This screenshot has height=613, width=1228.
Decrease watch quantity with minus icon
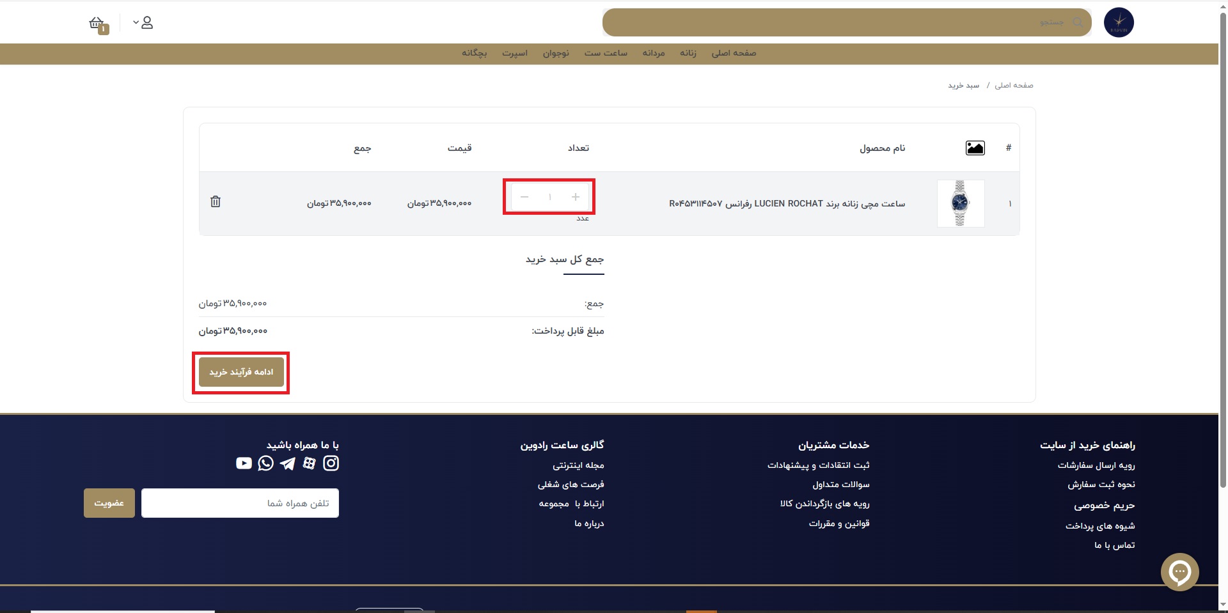point(524,197)
